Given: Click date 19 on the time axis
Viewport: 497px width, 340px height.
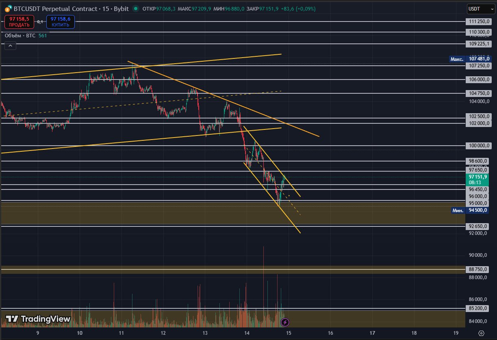Looking at the screenshot, I should pyautogui.click(x=456, y=333).
